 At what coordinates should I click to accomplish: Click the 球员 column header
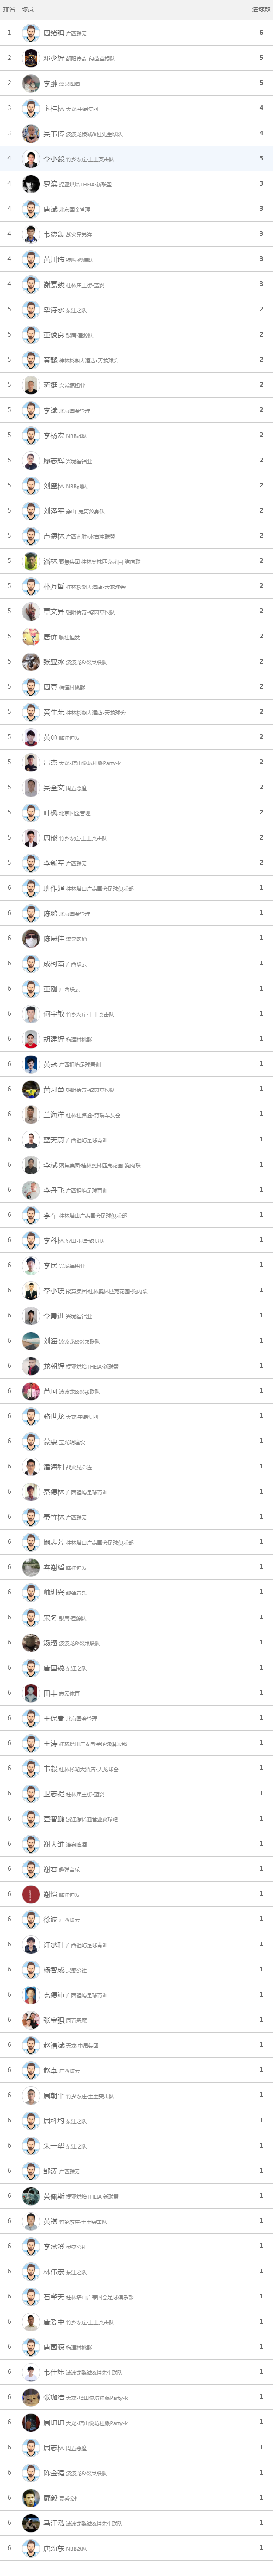28,9
